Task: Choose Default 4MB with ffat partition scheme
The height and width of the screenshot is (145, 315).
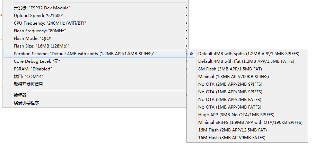Action: pos(247,61)
